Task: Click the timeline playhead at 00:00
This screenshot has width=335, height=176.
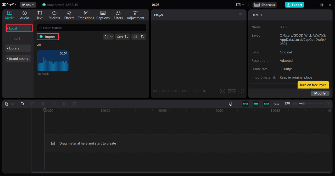Action: click(45, 110)
